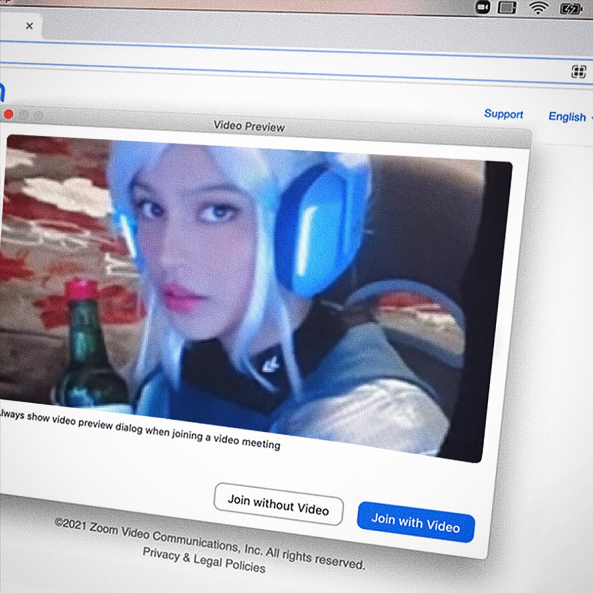
Task: Open the Support link
Action: point(504,114)
